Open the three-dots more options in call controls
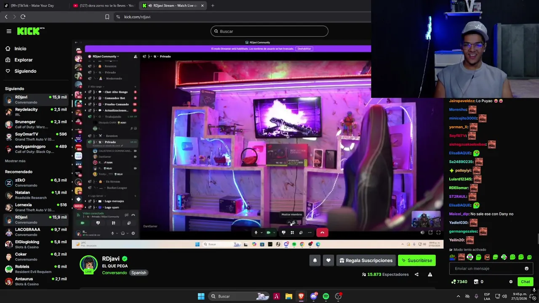The height and width of the screenshot is (303, 539). tap(310, 232)
